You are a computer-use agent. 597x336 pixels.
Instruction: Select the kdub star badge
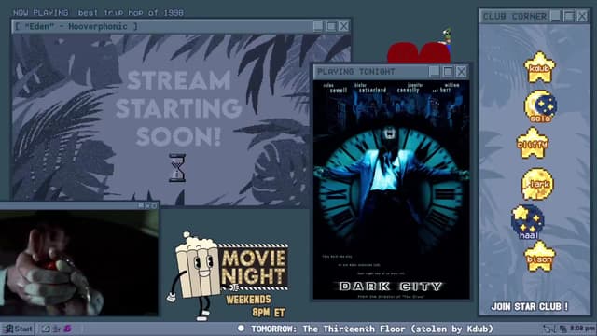coord(539,68)
